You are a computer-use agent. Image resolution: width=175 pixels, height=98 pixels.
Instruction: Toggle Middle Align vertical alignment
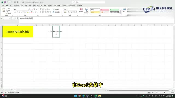pyautogui.click(x=43, y=9)
